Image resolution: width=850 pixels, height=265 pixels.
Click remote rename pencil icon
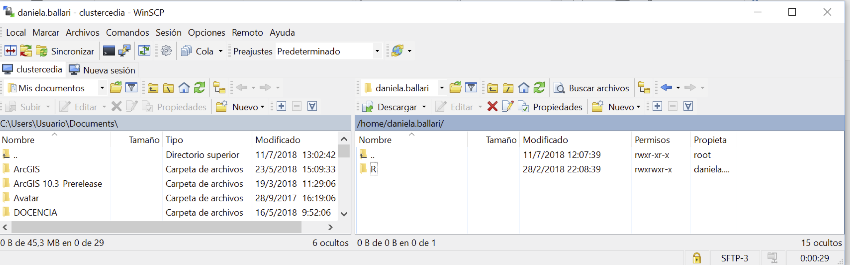[507, 106]
